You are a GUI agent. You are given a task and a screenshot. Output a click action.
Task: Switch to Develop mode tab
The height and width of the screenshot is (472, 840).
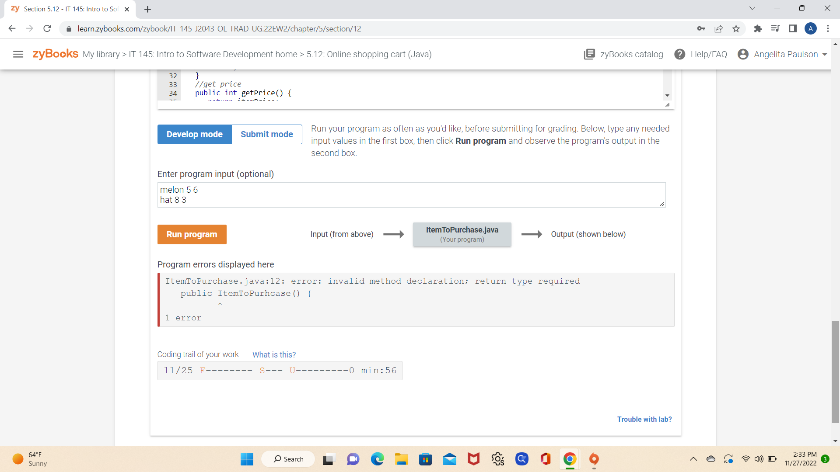point(194,134)
